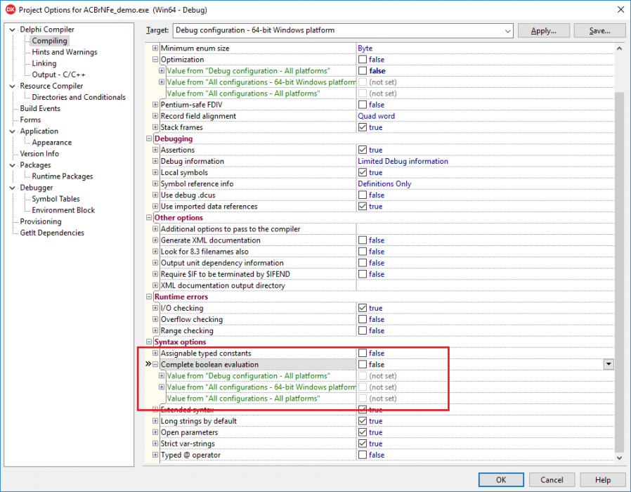This screenshot has width=631, height=492.
Task: Open the Provisioning page
Action: [41, 221]
